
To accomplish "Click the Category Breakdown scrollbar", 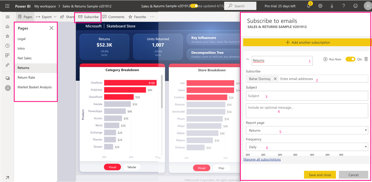I will (162, 92).
